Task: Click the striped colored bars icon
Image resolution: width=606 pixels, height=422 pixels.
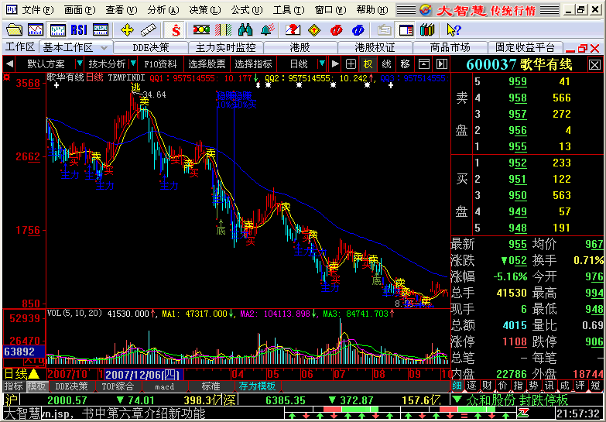Action: coord(223,29)
